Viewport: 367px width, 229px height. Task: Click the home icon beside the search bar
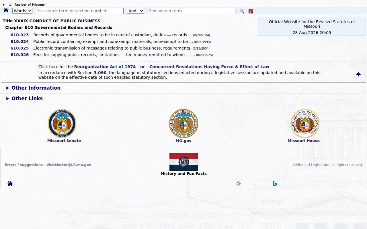[x=6, y=10]
